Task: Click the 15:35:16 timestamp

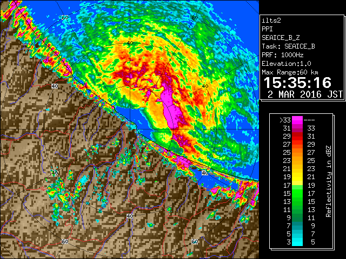Action: 297,83
